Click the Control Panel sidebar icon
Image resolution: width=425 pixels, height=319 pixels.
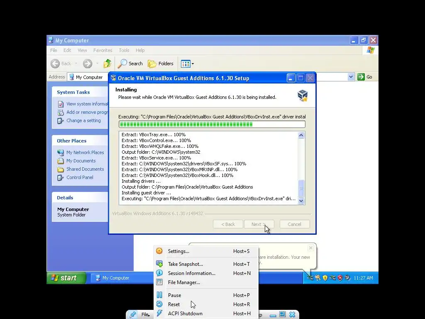point(61,178)
